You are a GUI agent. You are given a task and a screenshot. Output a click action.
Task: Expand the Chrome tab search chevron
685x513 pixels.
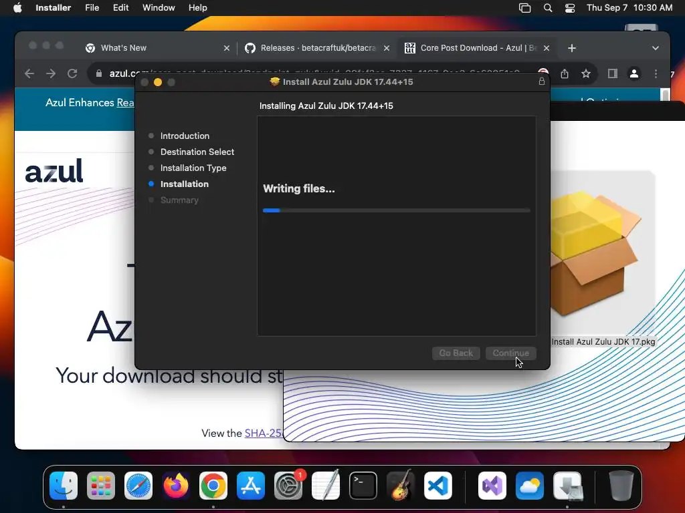click(656, 48)
